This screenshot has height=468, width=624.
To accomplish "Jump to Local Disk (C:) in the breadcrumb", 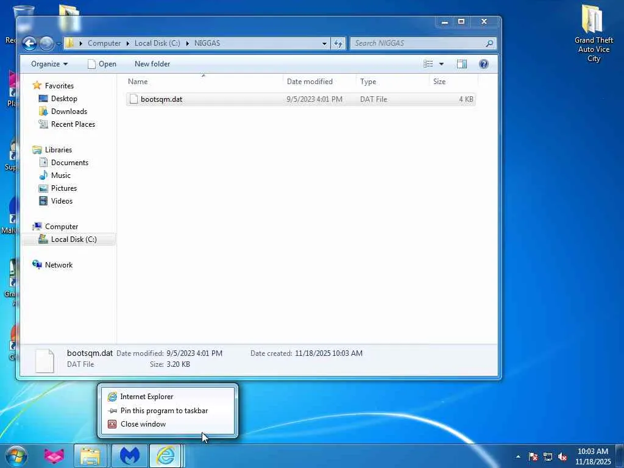I will tap(157, 43).
